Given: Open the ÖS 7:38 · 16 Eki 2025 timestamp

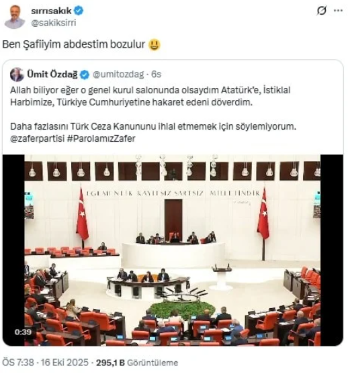Looking at the screenshot, I should pos(46,363).
